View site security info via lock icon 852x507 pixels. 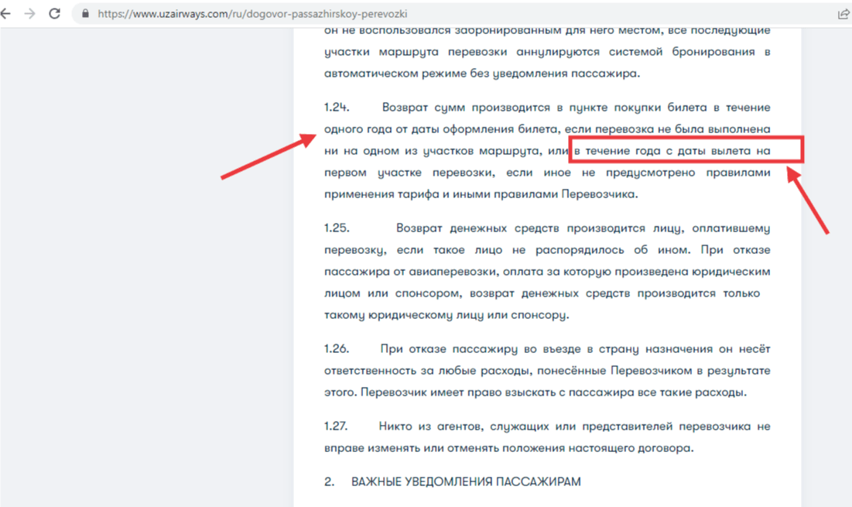click(x=85, y=14)
